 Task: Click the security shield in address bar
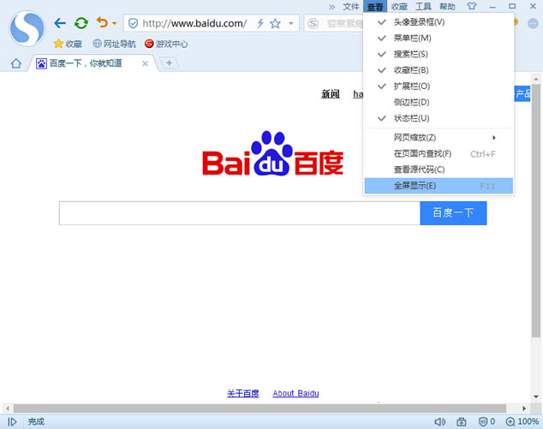(x=133, y=23)
